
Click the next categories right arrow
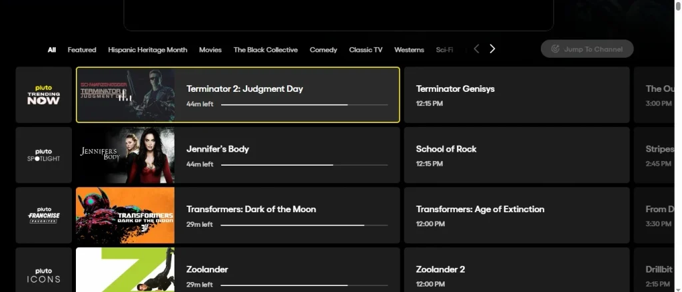coord(492,49)
